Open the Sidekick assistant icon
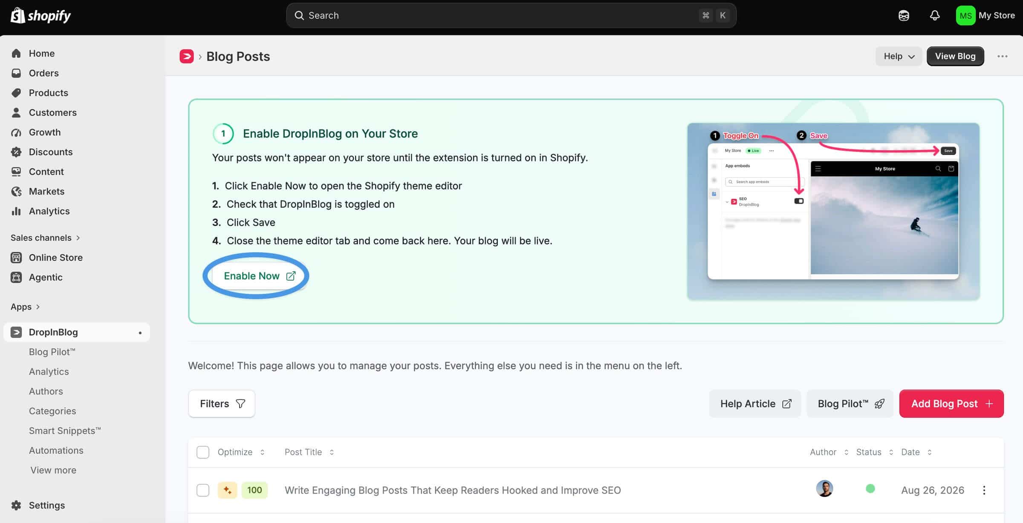 click(904, 16)
